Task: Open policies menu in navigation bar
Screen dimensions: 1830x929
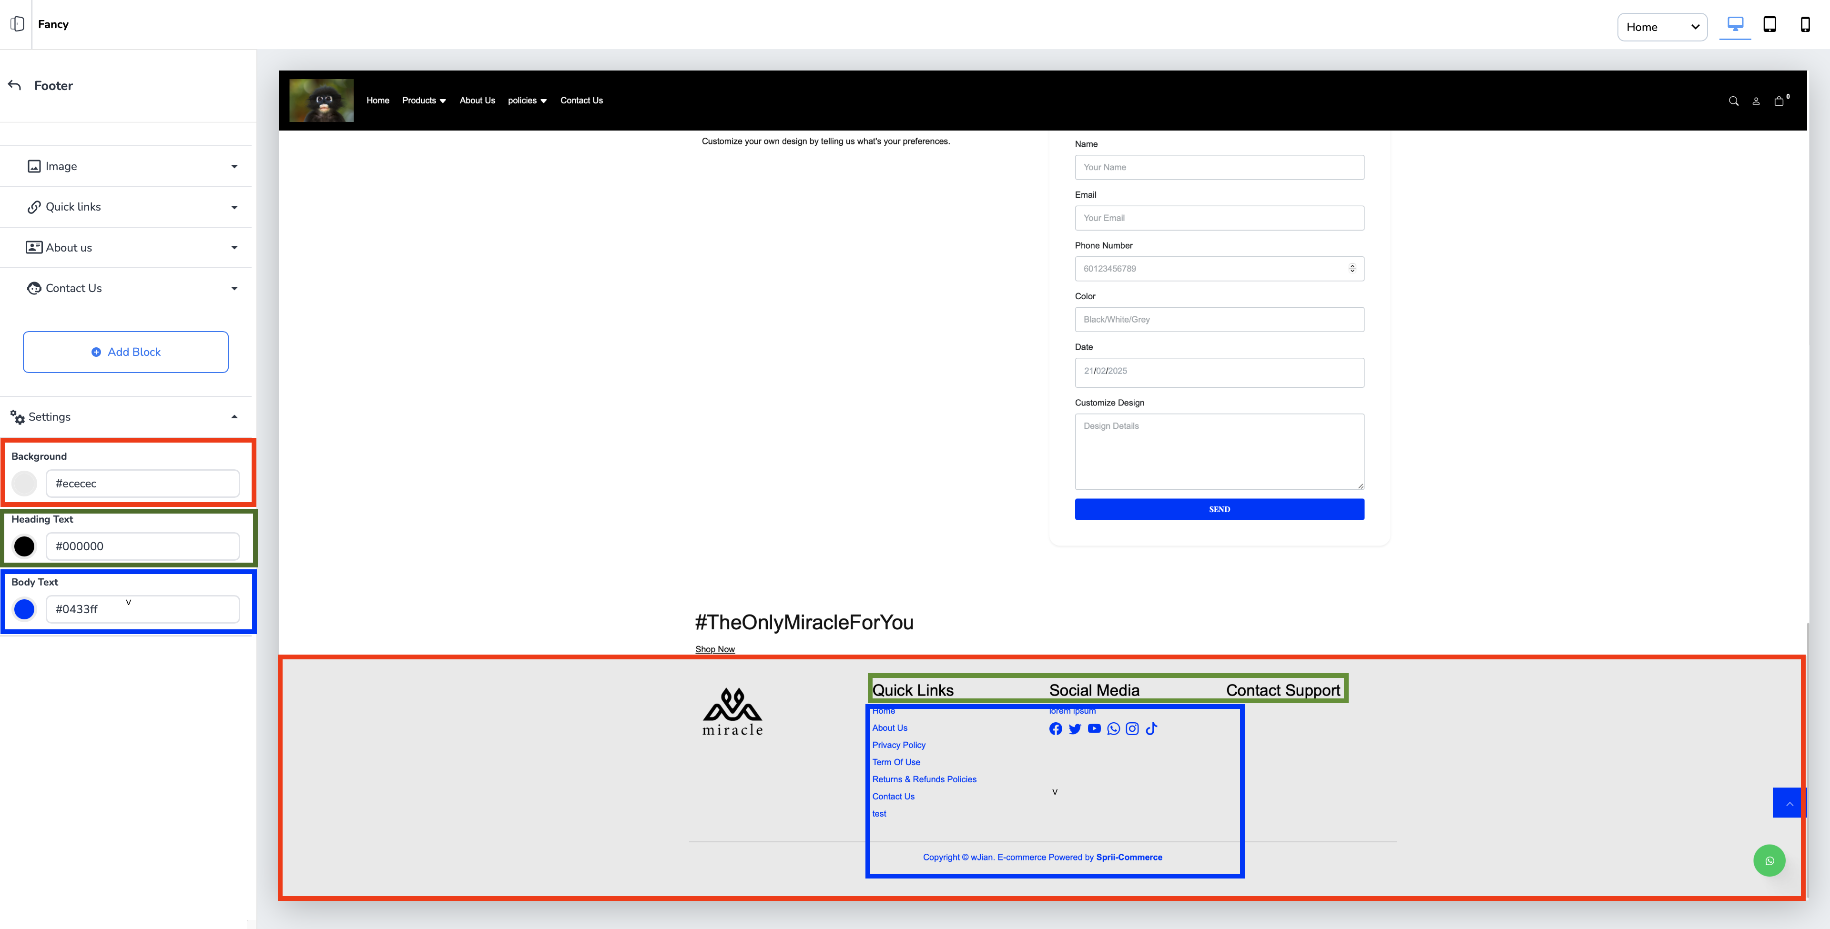Action: pyautogui.click(x=527, y=101)
